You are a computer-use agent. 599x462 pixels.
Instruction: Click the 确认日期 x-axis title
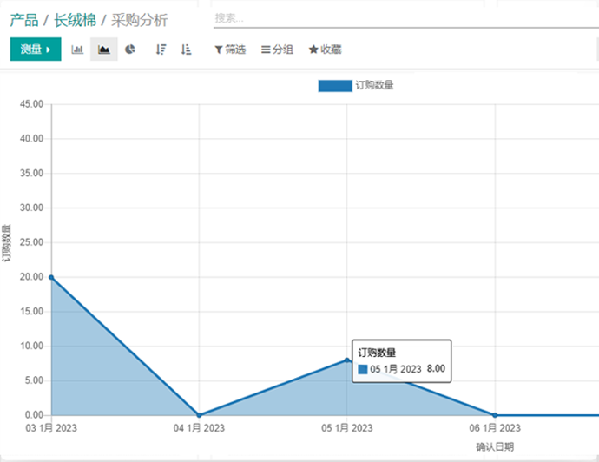[x=494, y=446]
